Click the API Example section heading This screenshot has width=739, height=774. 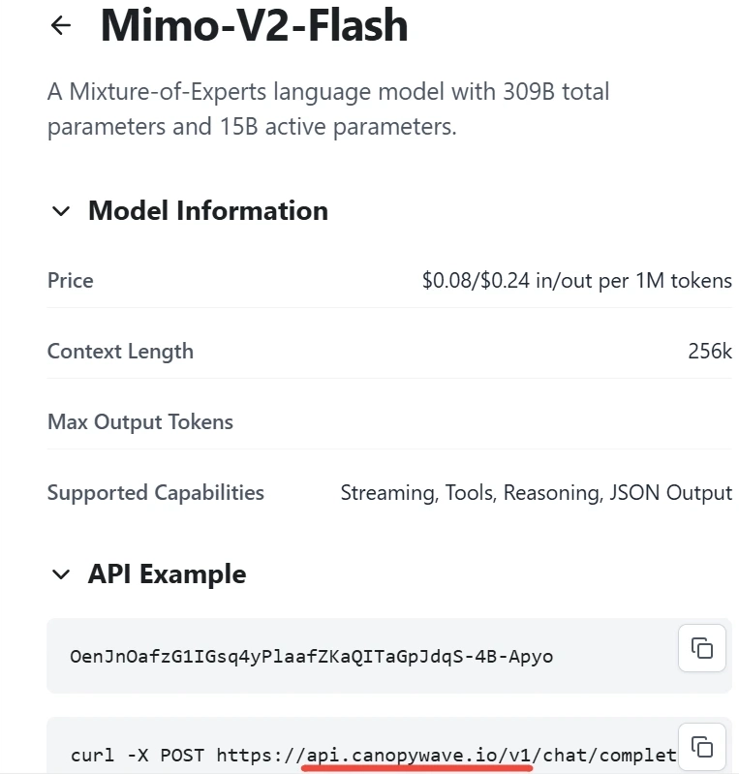pyautogui.click(x=167, y=574)
